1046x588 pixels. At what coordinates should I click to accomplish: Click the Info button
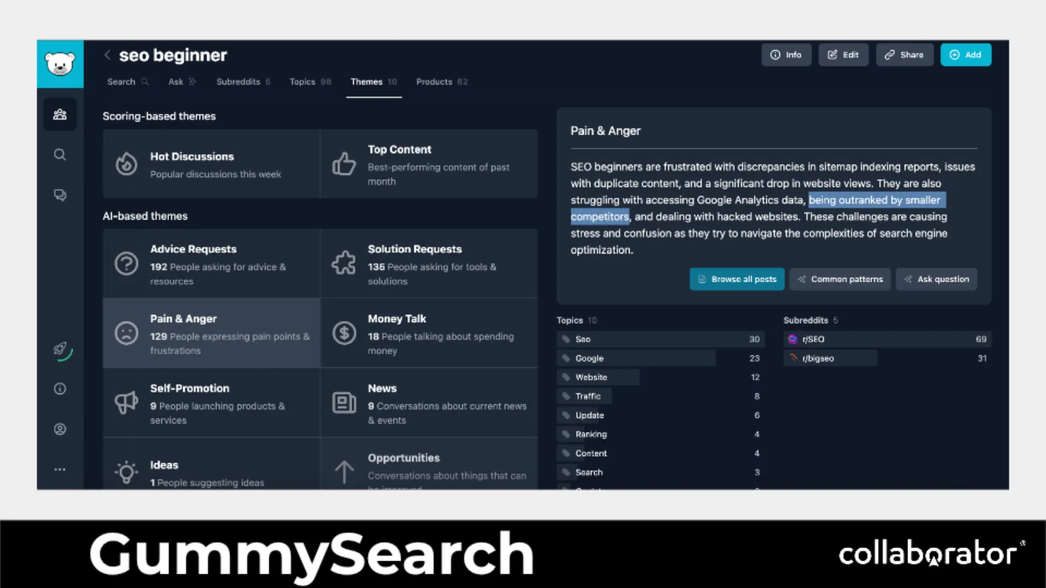point(786,55)
